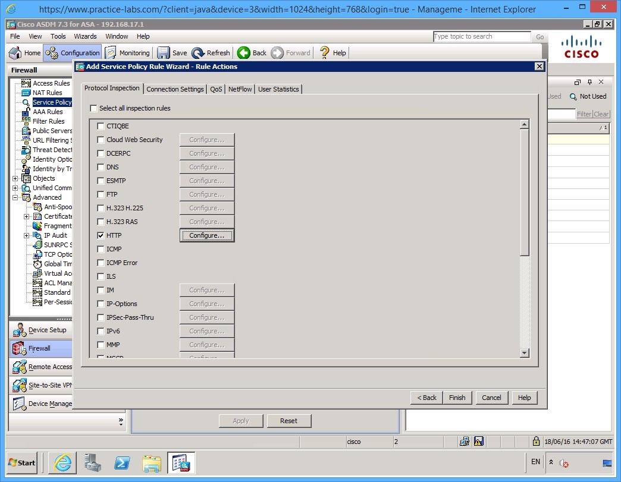
Task: Click the Home toolbar icon
Action: 14,52
